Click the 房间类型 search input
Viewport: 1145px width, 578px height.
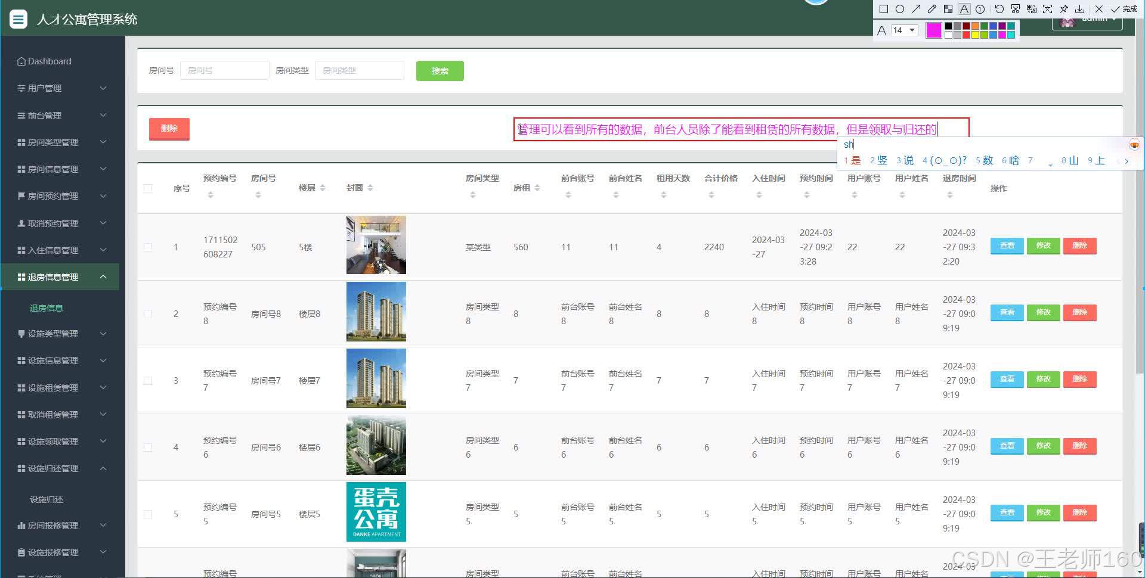[360, 70]
